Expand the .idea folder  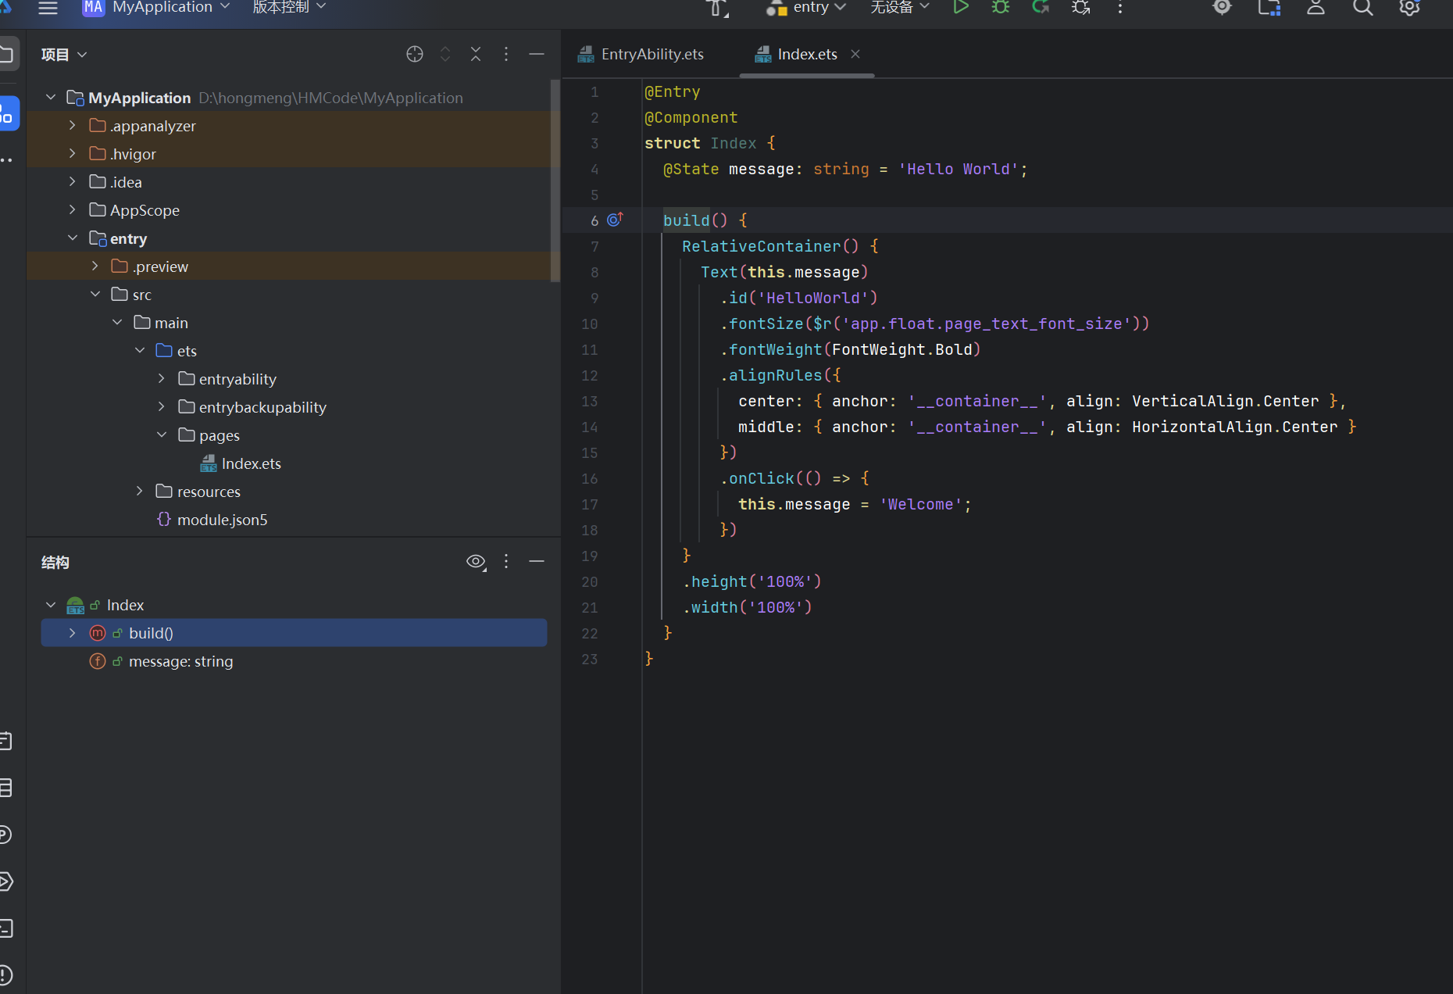73,181
